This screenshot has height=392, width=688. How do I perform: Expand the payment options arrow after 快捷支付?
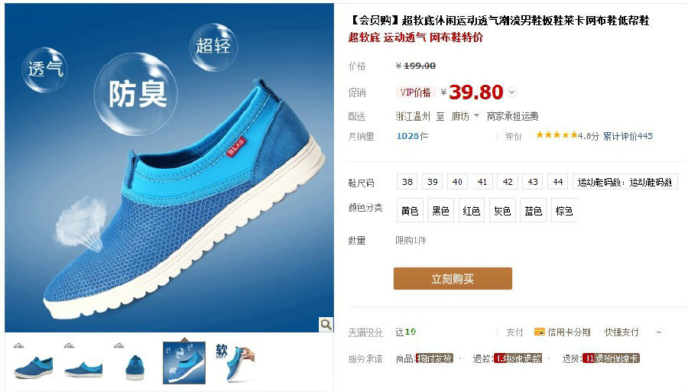click(x=659, y=332)
